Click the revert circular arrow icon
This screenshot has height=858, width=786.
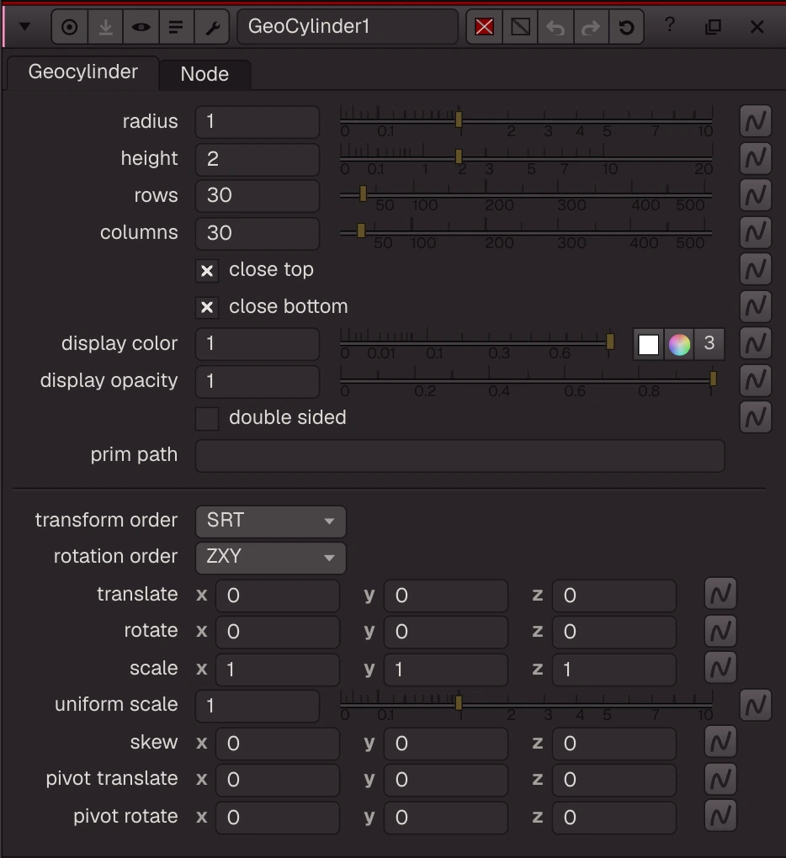pos(626,26)
